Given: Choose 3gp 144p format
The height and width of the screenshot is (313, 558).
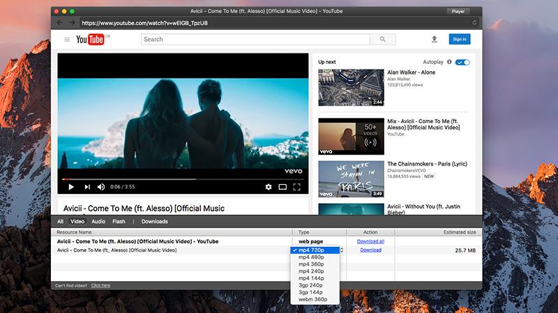Looking at the screenshot, I should 315,292.
